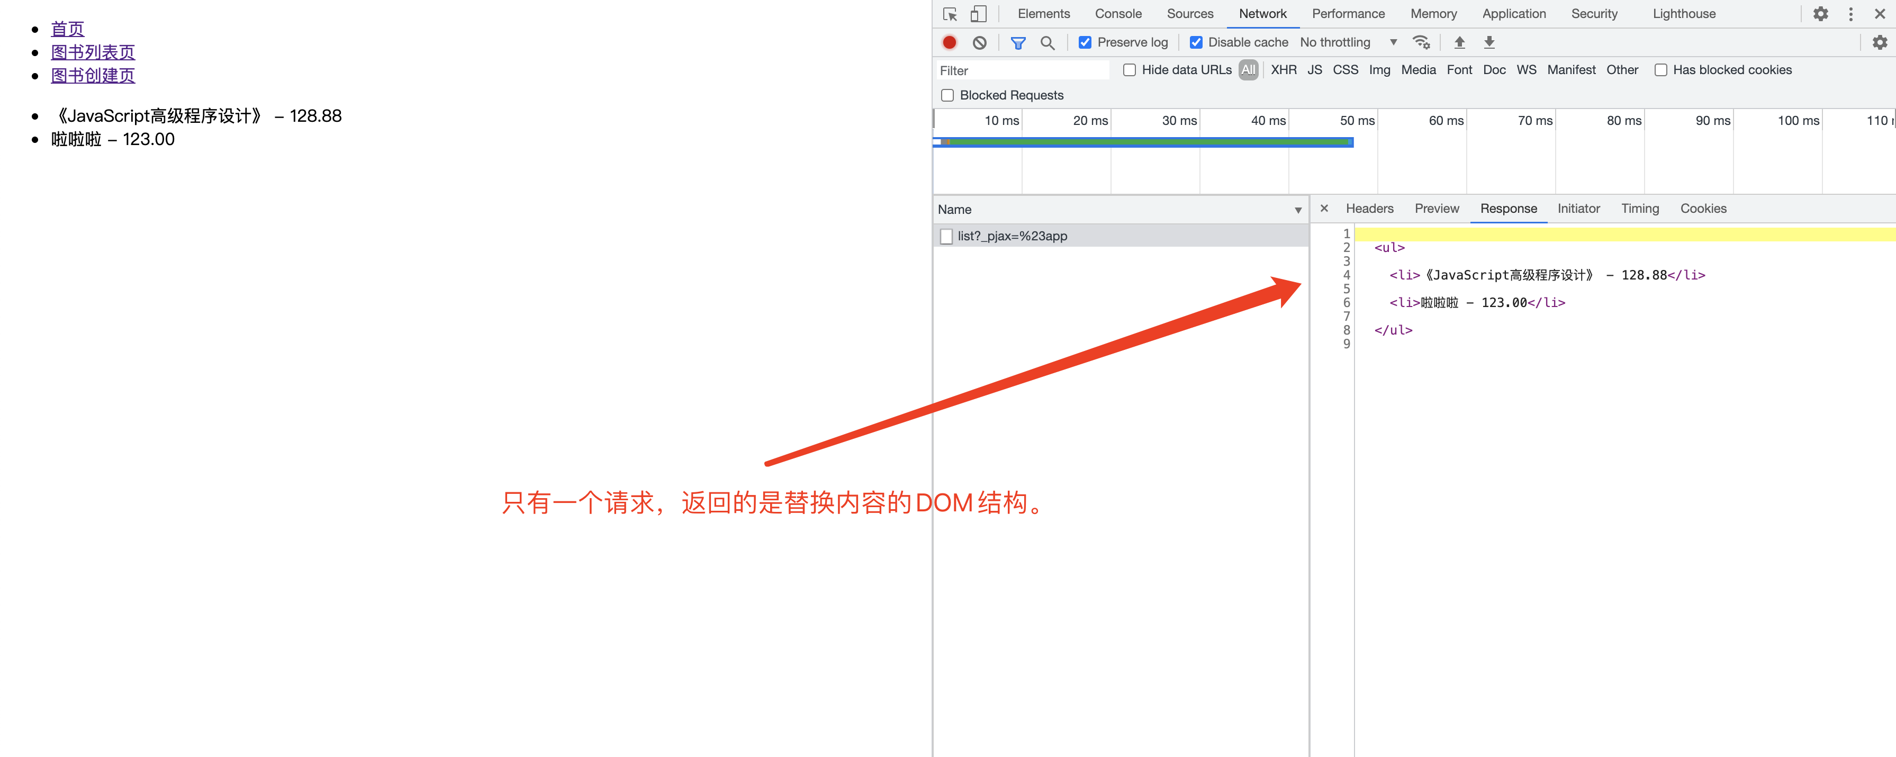The image size is (1896, 757).
Task: Import HAR file upload arrow
Action: tap(1459, 42)
